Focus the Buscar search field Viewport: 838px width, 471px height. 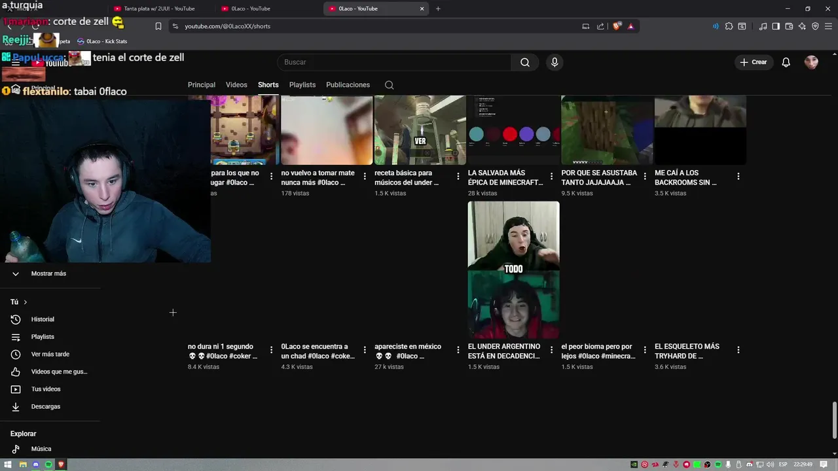pos(394,62)
